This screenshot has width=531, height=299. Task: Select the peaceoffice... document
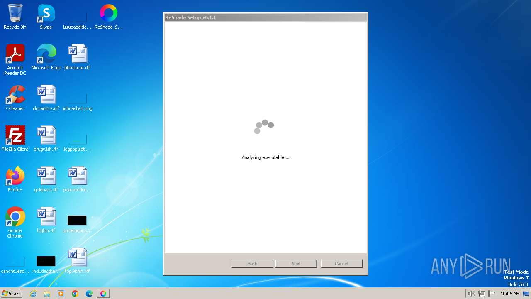pyautogui.click(x=77, y=179)
